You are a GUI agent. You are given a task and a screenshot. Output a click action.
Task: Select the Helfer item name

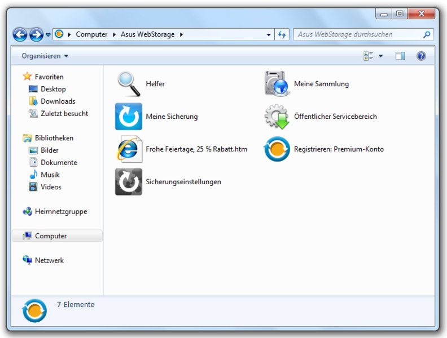155,84
